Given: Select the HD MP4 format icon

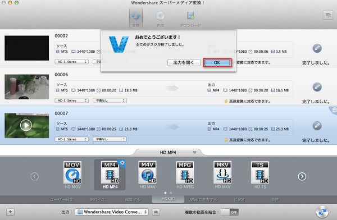Looking at the screenshot, I should pos(110,175).
